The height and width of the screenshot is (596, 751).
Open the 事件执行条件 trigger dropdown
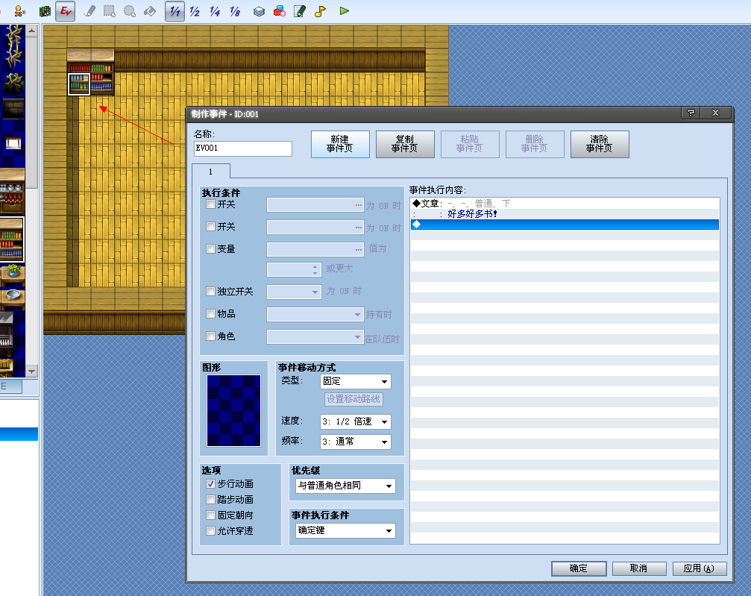(x=345, y=530)
